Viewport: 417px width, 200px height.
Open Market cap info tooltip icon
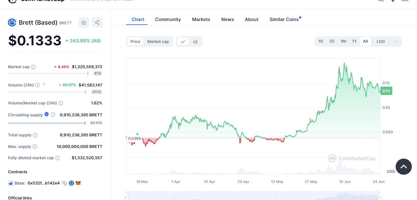[33, 67]
